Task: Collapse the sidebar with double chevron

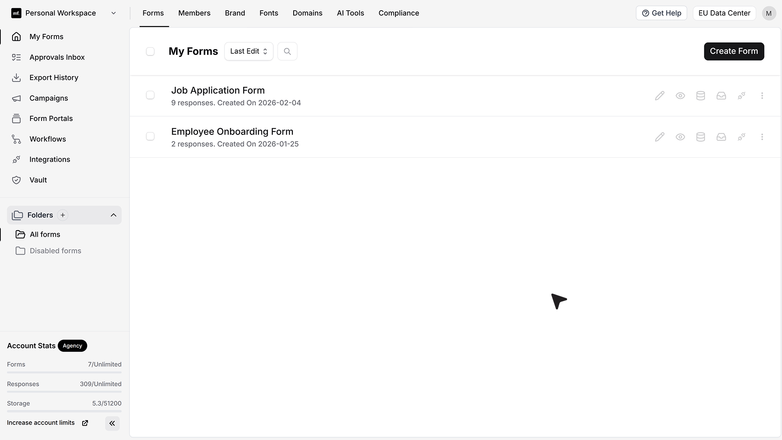Action: 112,423
